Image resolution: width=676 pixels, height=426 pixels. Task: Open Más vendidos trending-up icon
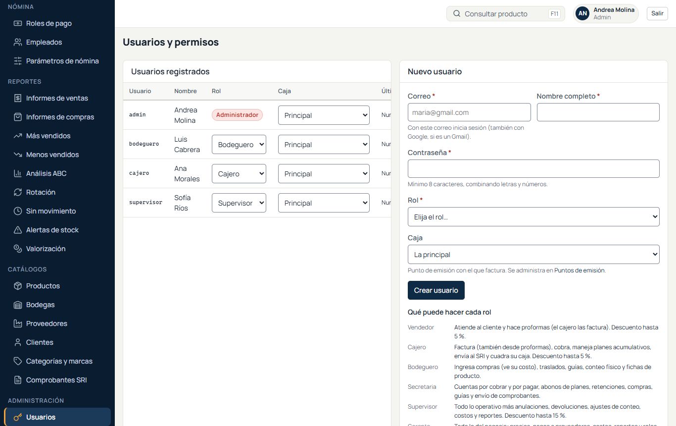click(x=18, y=136)
